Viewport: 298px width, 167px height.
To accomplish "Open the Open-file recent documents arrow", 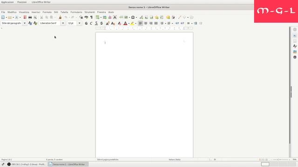I will point(13,18).
